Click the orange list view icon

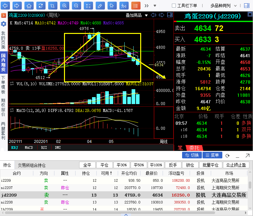point(136,6)
